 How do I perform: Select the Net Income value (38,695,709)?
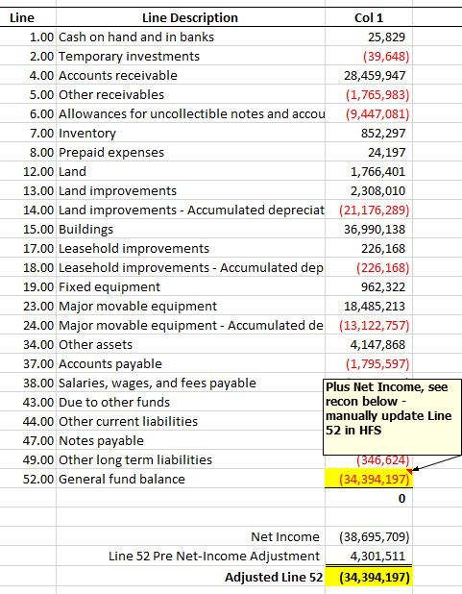pos(369,536)
